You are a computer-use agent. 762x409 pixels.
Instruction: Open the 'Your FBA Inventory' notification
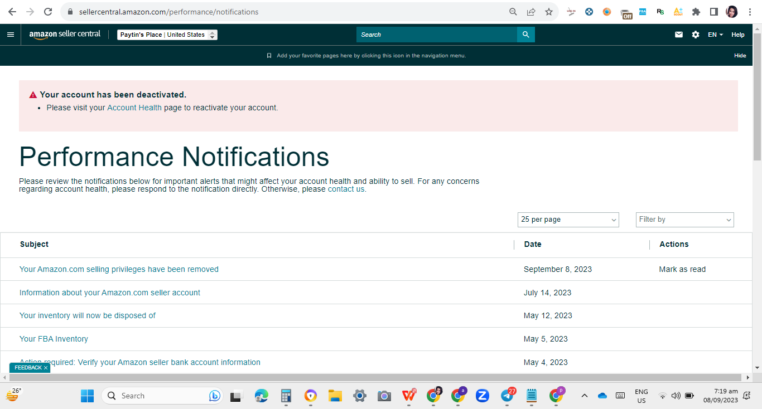(x=54, y=339)
